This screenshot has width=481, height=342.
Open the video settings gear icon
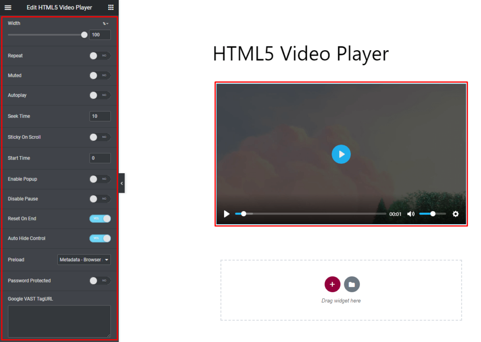[455, 213]
